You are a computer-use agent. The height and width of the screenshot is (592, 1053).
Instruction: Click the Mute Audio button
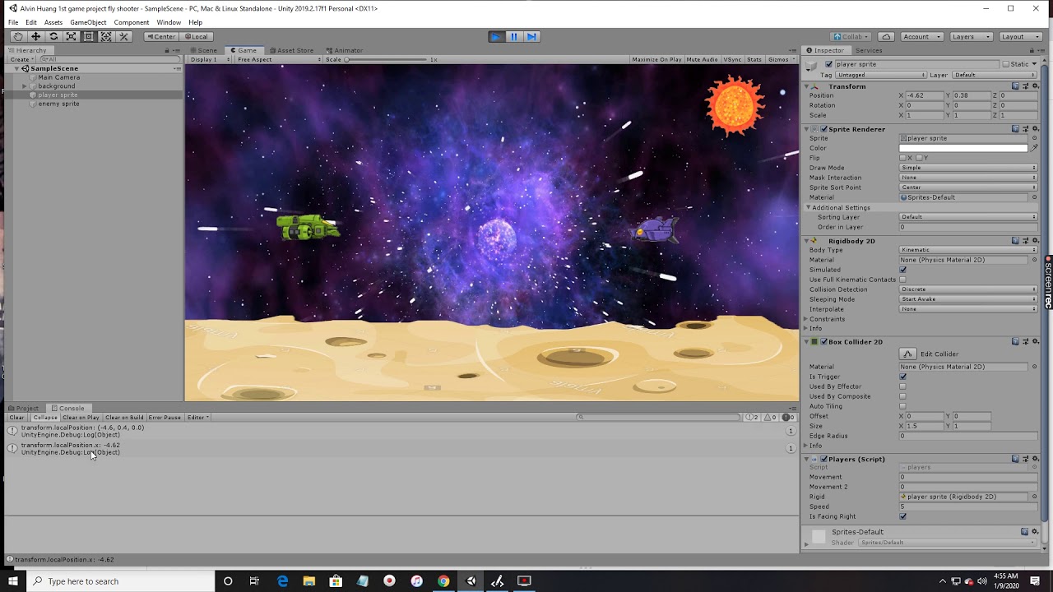(702, 59)
